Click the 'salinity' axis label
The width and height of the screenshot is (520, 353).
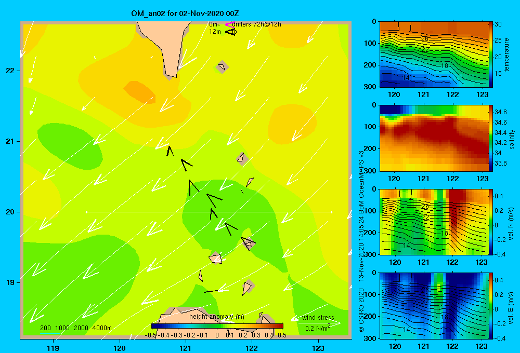point(512,139)
